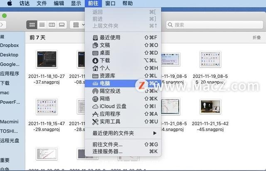Choose 文稿 from the Go menu
266x171 pixels.
(x=123, y=45)
